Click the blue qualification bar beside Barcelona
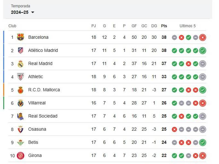Image resolution: width=219 pixels, height=164 pixels. point(3,37)
